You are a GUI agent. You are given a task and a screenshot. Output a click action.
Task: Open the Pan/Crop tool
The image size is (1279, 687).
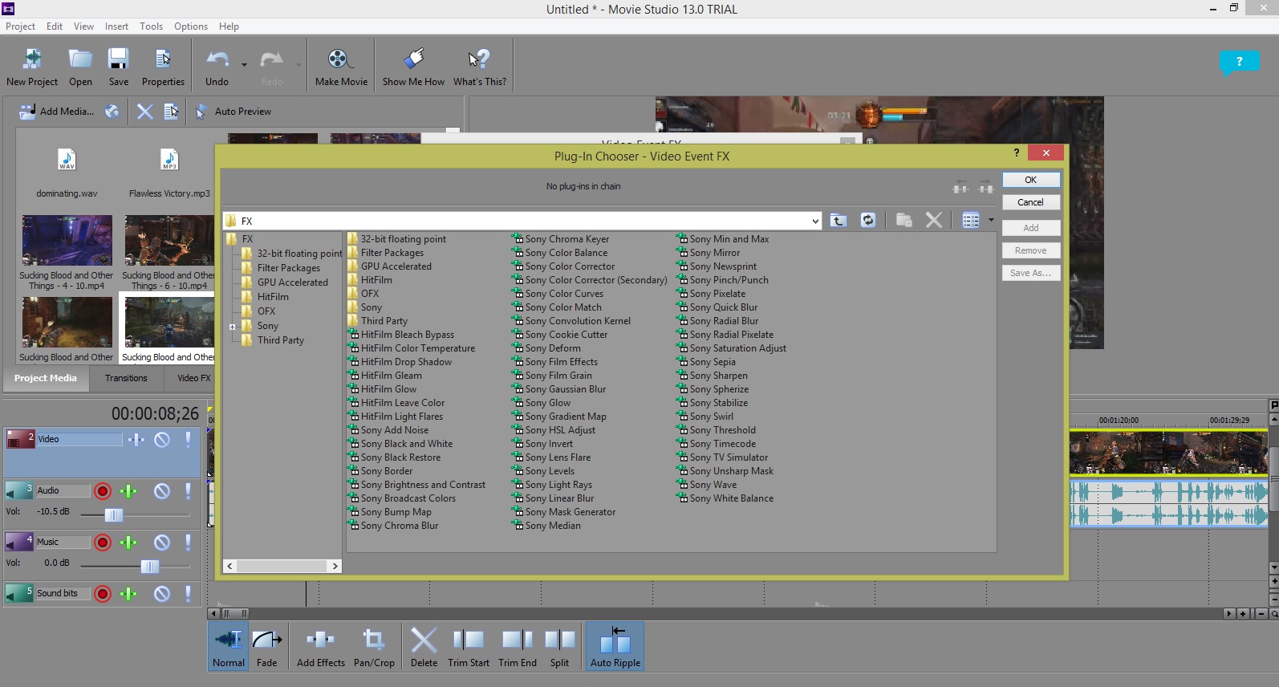(x=374, y=646)
